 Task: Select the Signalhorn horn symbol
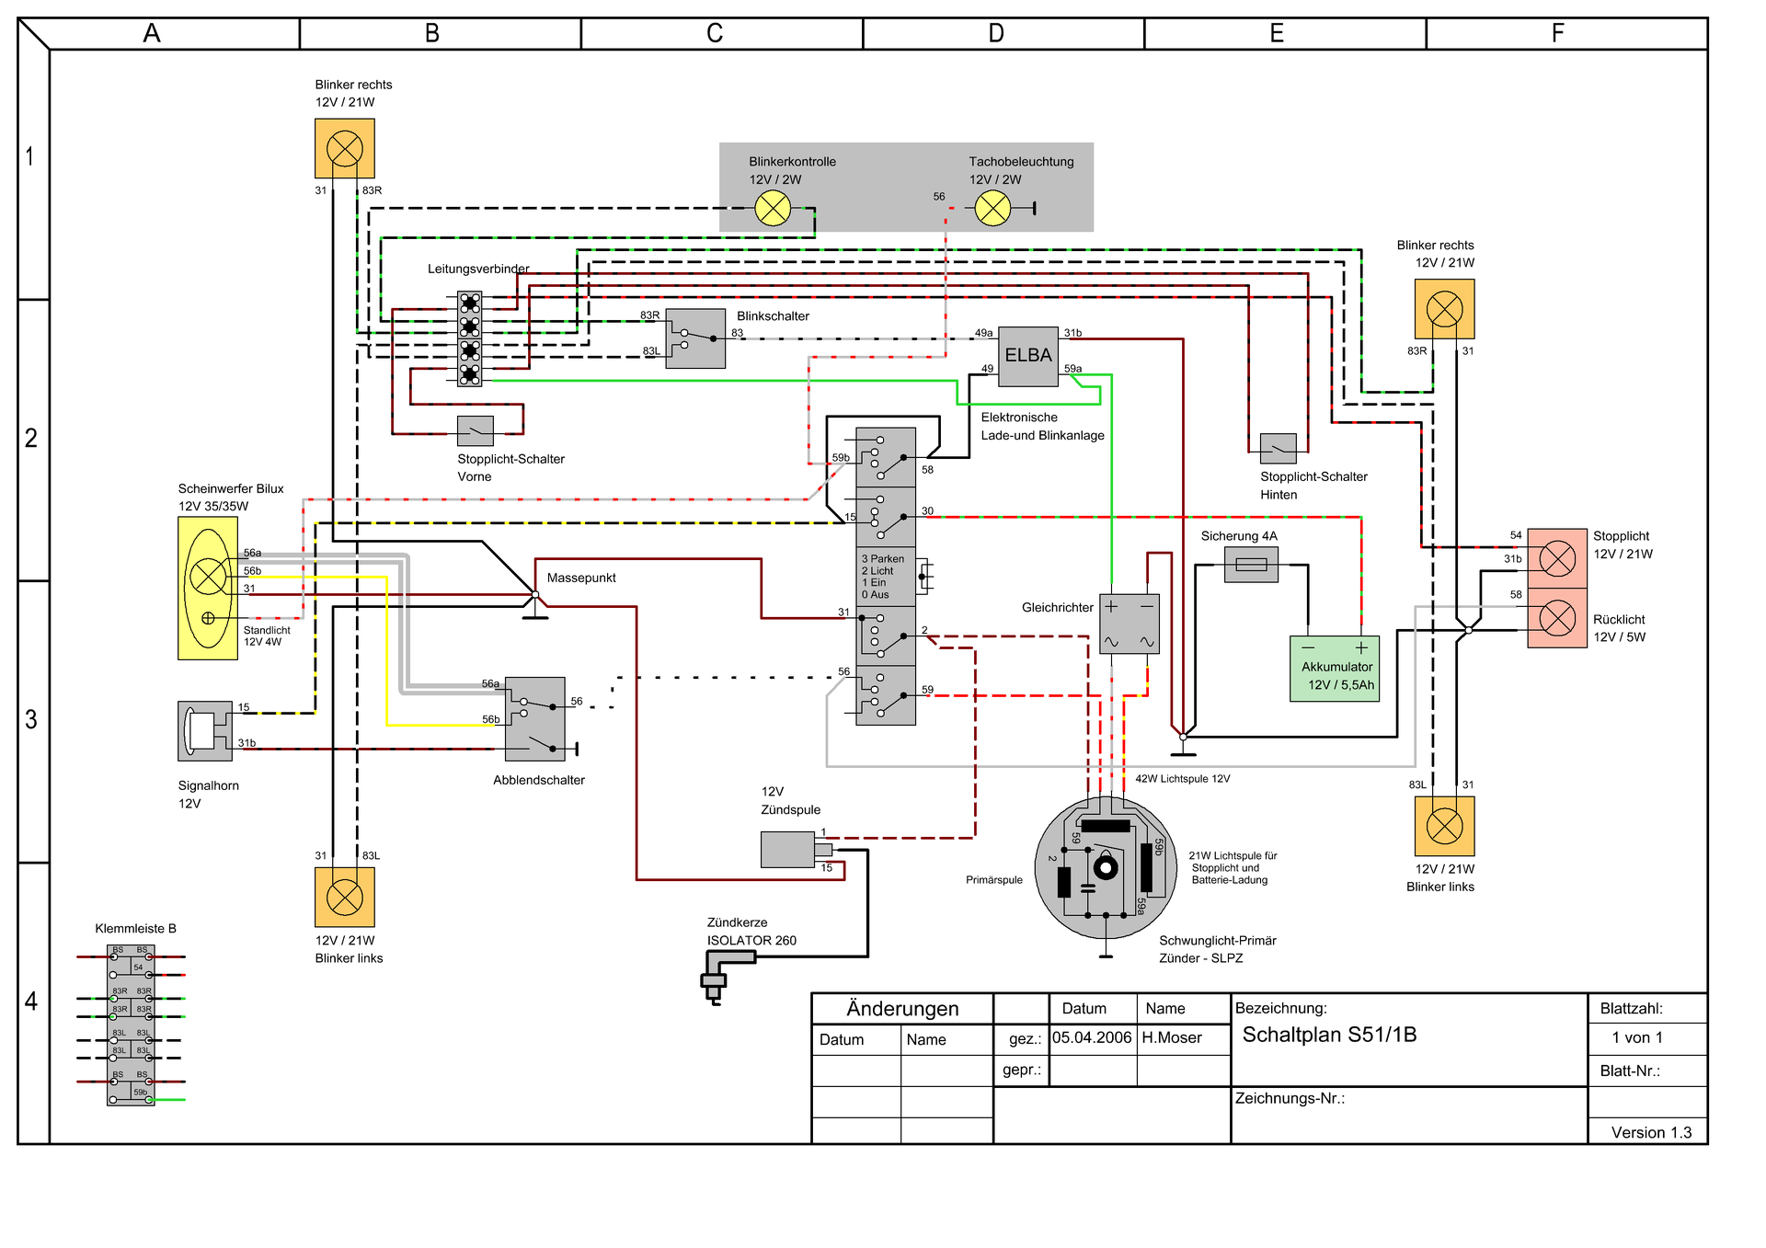tap(204, 730)
